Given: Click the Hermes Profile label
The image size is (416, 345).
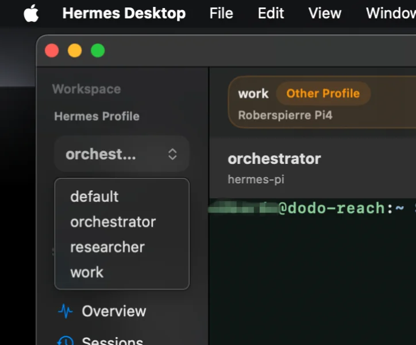Looking at the screenshot, I should point(97,116).
